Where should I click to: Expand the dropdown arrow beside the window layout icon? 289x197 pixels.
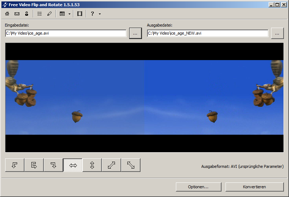(x=69, y=14)
